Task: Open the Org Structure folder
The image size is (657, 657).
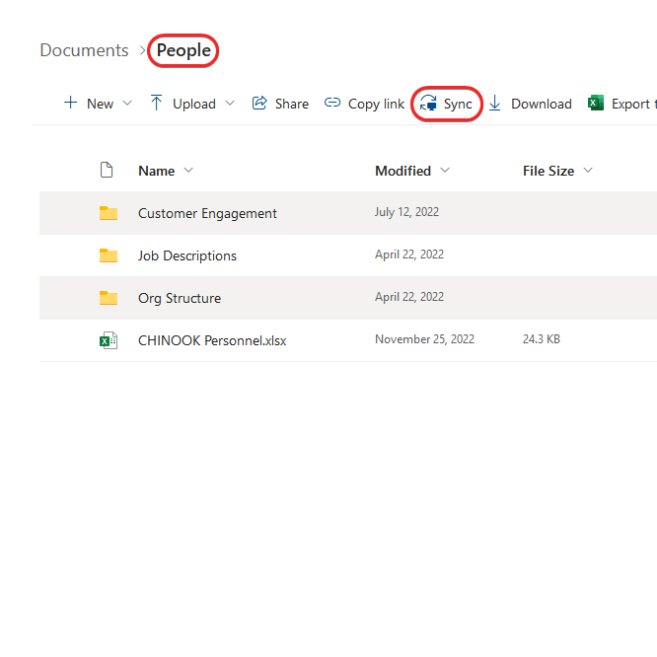Action: pyautogui.click(x=180, y=298)
